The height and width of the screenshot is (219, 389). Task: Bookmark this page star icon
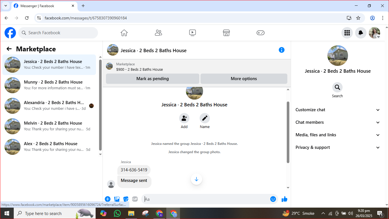click(358, 18)
